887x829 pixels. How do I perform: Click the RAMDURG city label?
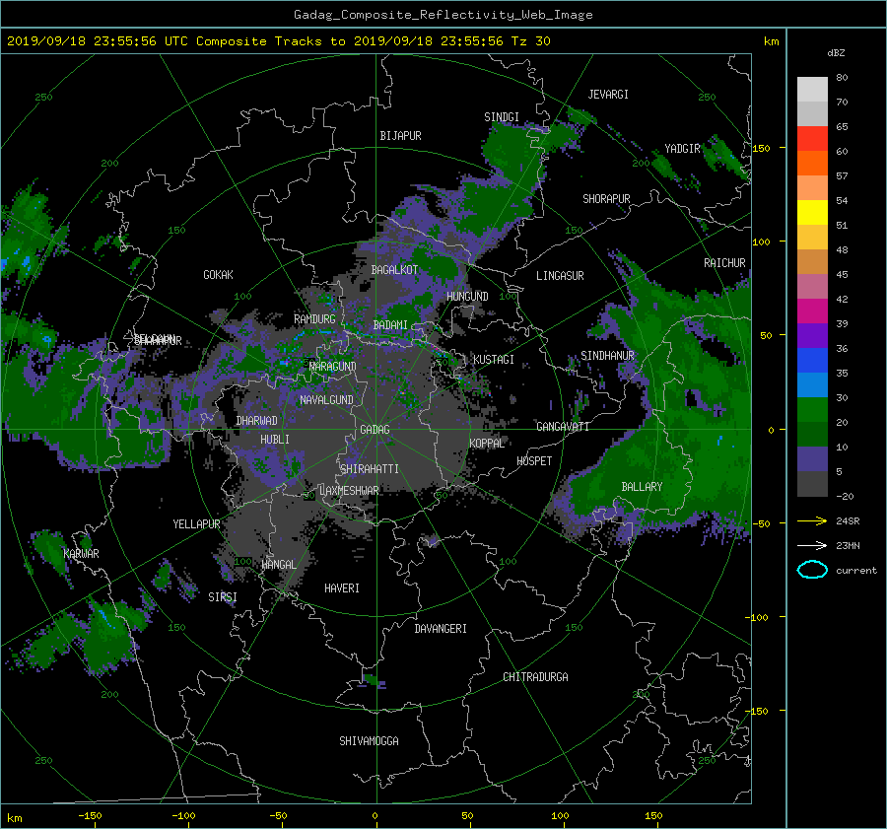[314, 319]
